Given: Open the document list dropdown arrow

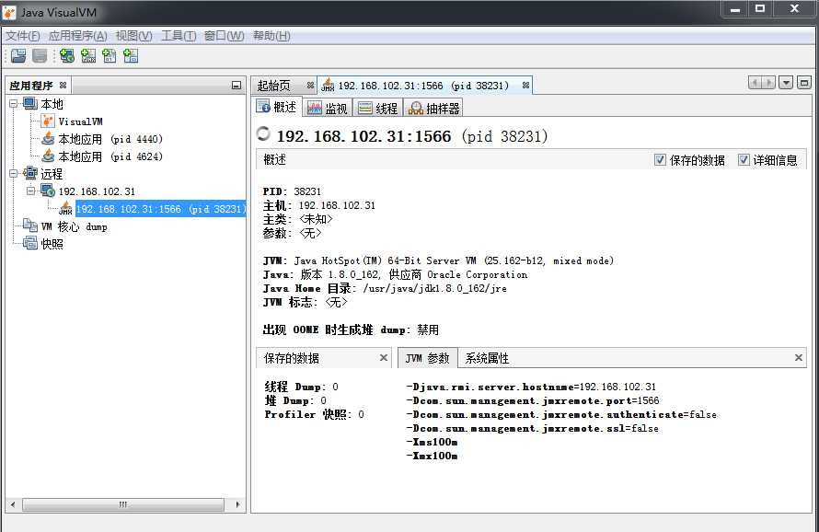Looking at the screenshot, I should click(x=786, y=83).
